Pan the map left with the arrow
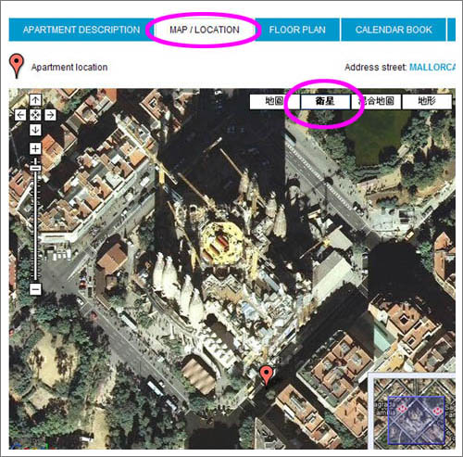The height and width of the screenshot is (457, 463). coord(20,115)
